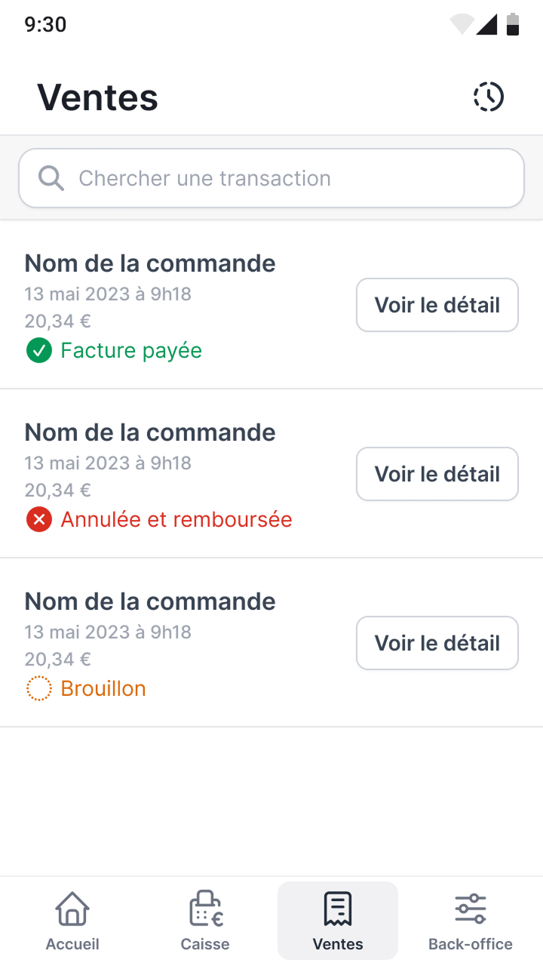Screen dimensions: 543x966
Task: Select the Caisse cash register icon
Action: (x=204, y=909)
